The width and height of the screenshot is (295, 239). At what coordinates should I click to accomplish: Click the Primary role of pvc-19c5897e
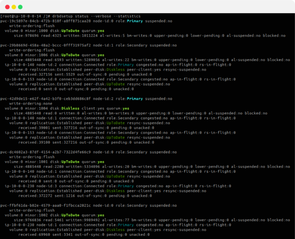pyautogui.click(x=135, y=21)
